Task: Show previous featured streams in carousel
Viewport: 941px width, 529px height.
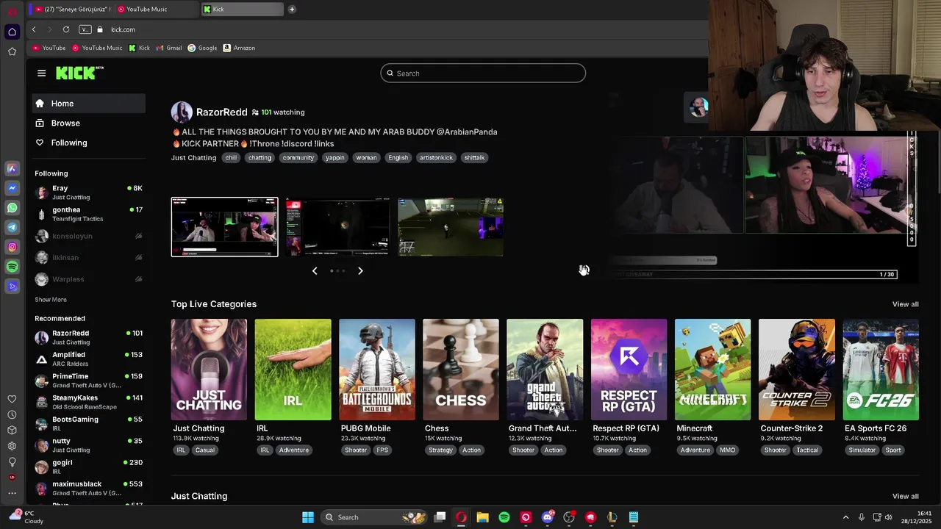Action: tap(315, 271)
